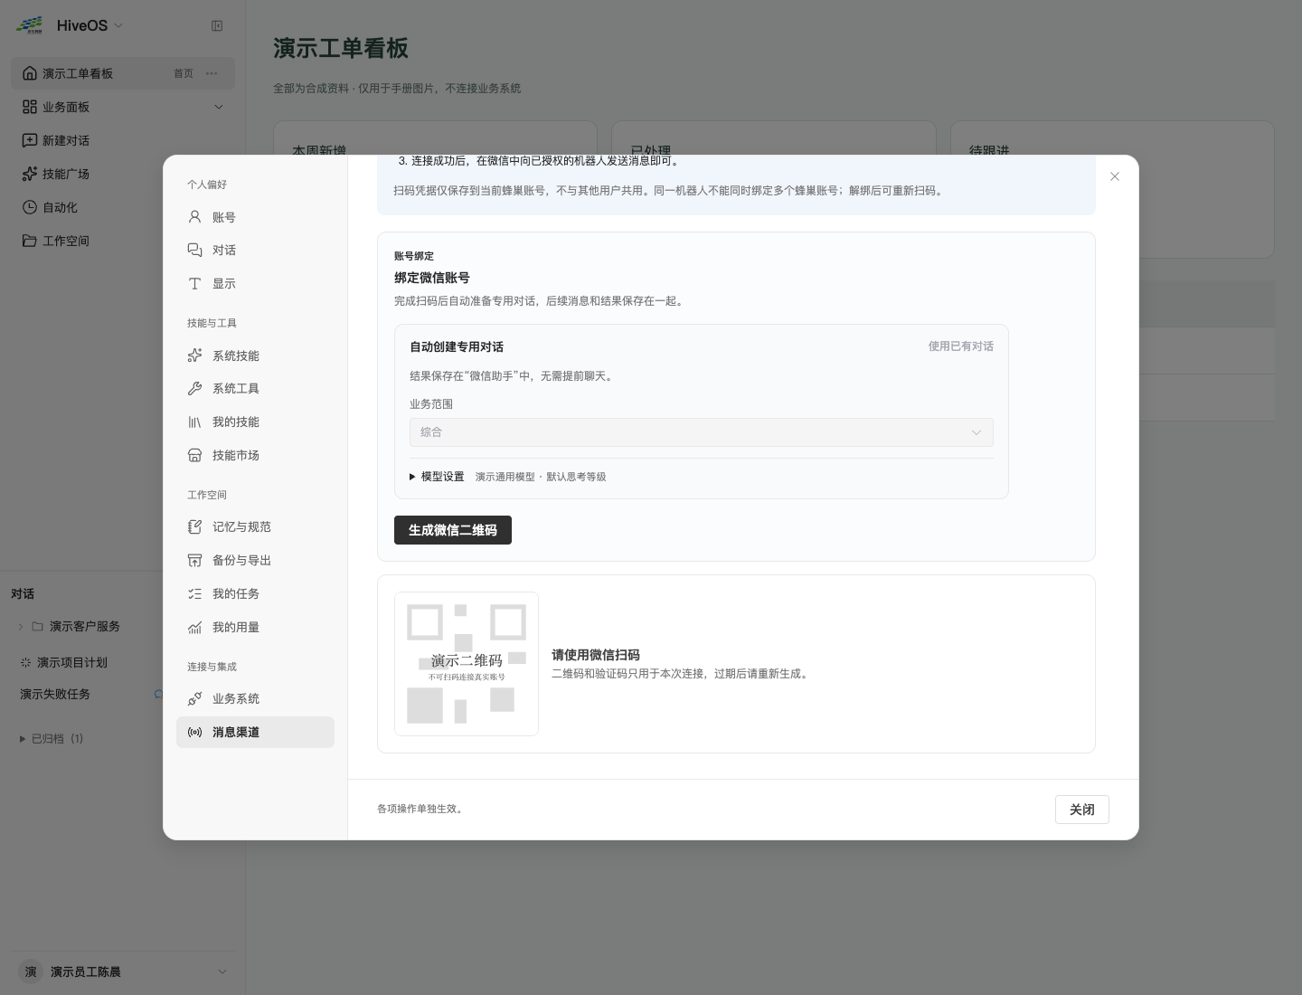1302x995 pixels.
Task: Switch to 显示 settings section
Action: click(255, 283)
